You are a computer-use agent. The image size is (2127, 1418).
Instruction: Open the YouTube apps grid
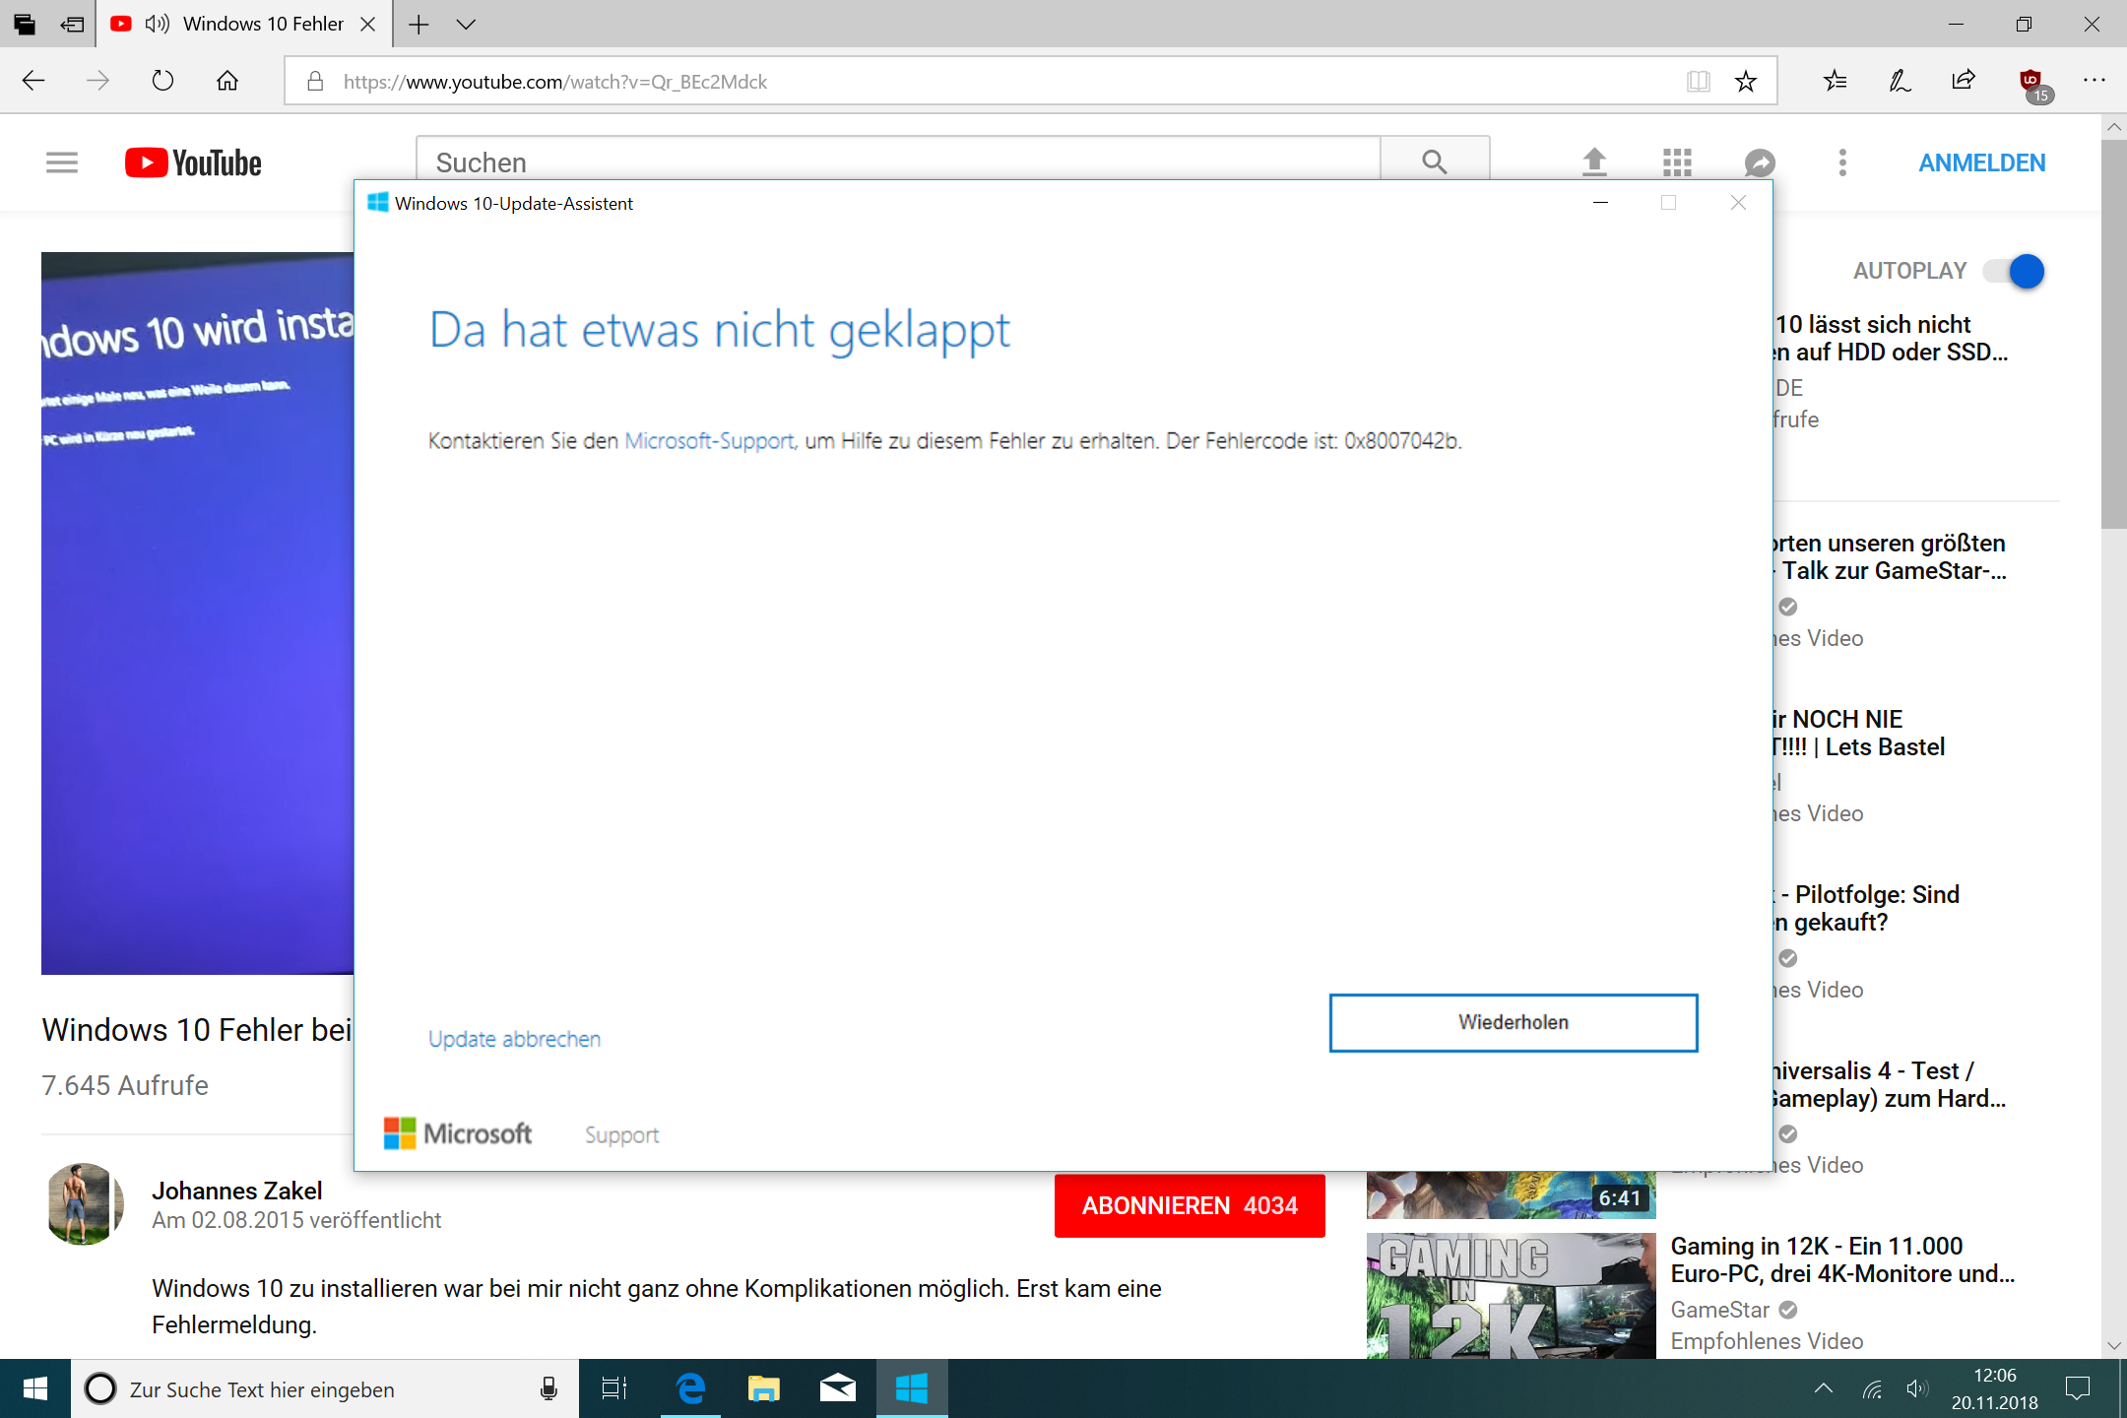click(1677, 162)
